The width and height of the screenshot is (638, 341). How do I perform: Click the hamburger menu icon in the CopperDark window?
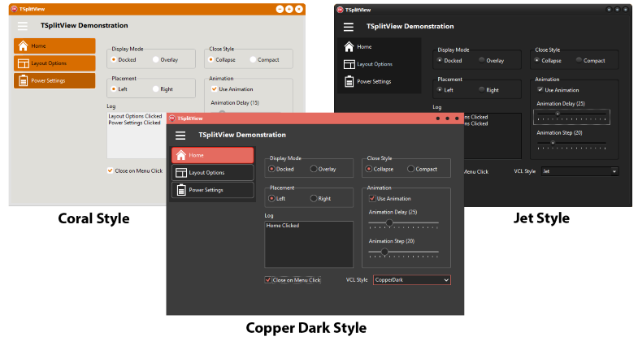tap(180, 135)
